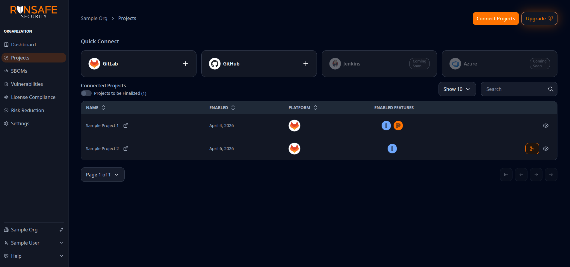Viewport: 570px width, 267px height.
Task: Click the Search input field
Action: point(519,89)
